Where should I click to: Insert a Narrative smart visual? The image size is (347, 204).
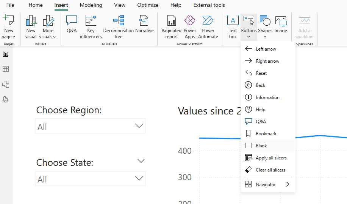[144, 24]
